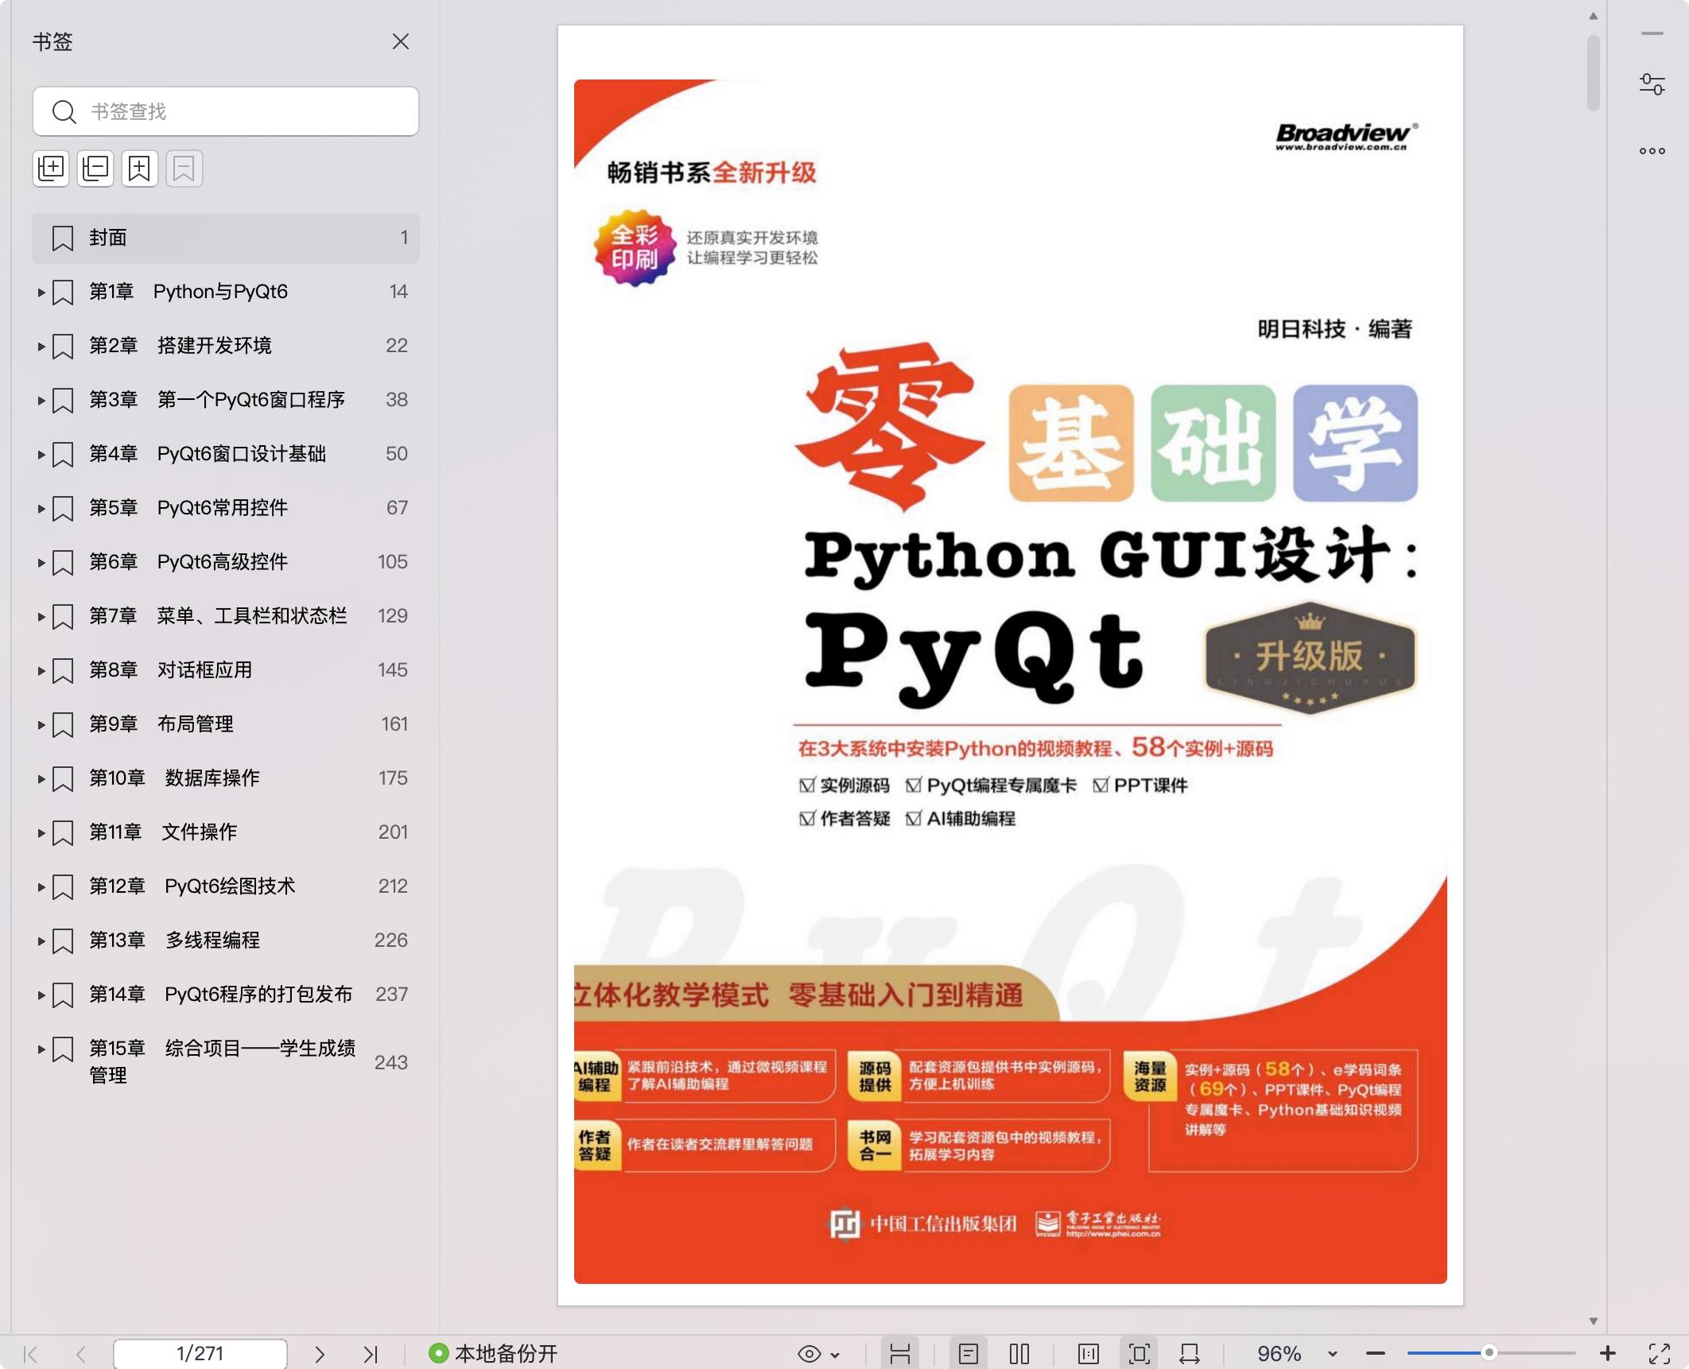Click page number 237 of 第14章
Viewport: 1689px width, 1369px height.
[392, 995]
